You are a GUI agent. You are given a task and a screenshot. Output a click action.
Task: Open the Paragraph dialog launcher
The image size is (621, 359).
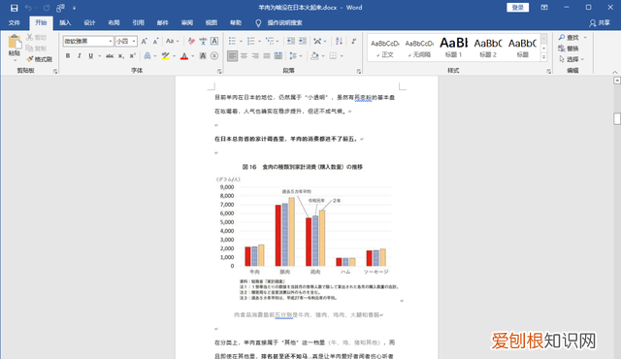pos(359,72)
